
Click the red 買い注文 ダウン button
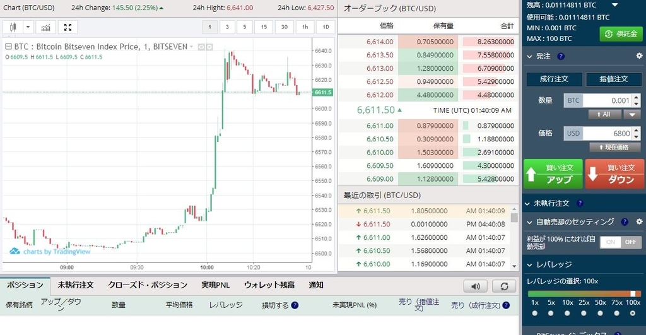tap(614, 174)
